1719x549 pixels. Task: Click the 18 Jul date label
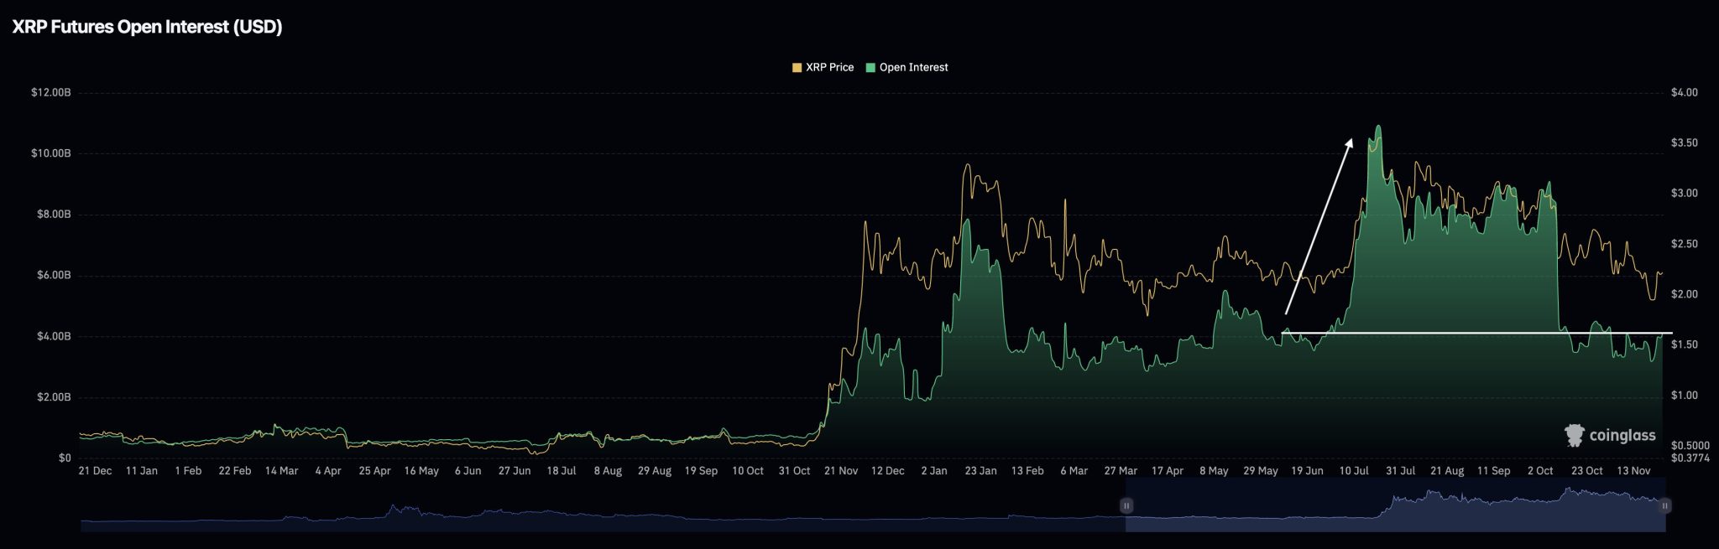pyautogui.click(x=562, y=471)
